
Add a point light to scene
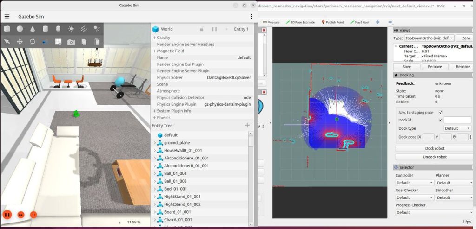click(71, 29)
